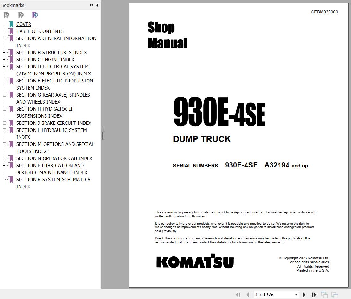
Task: Click the add new bookmark icon
Action: 21,15
